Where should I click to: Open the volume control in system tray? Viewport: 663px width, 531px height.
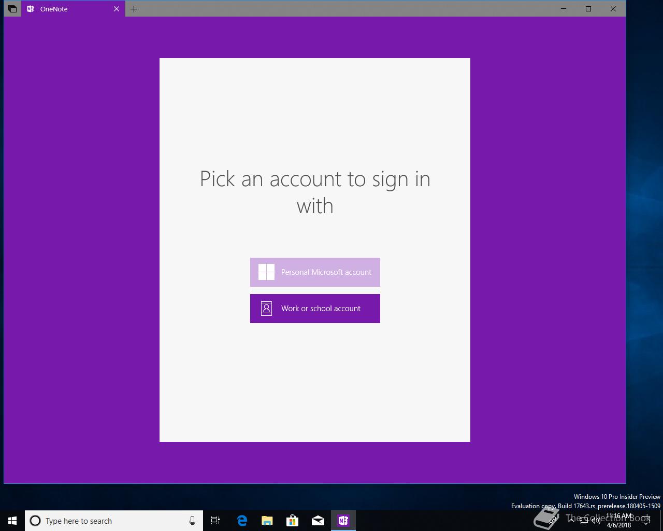point(596,521)
